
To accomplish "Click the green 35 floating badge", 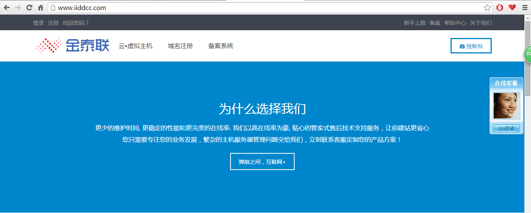I will (x=528, y=54).
